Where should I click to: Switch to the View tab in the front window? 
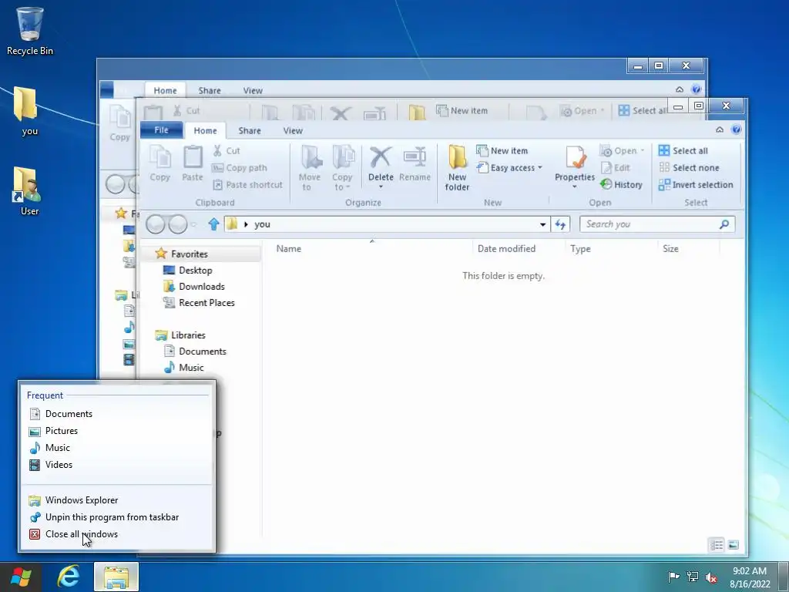coord(293,130)
